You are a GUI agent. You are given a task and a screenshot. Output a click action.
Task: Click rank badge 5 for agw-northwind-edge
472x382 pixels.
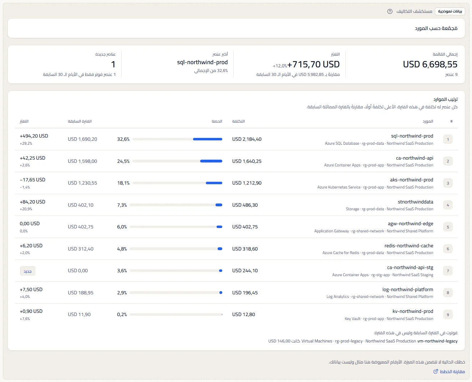coord(448,227)
